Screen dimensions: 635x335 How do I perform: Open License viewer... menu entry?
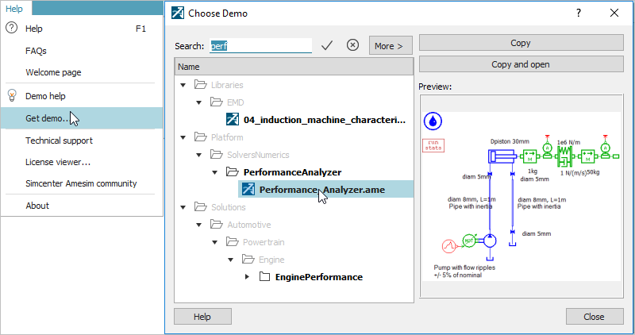click(x=82, y=162)
